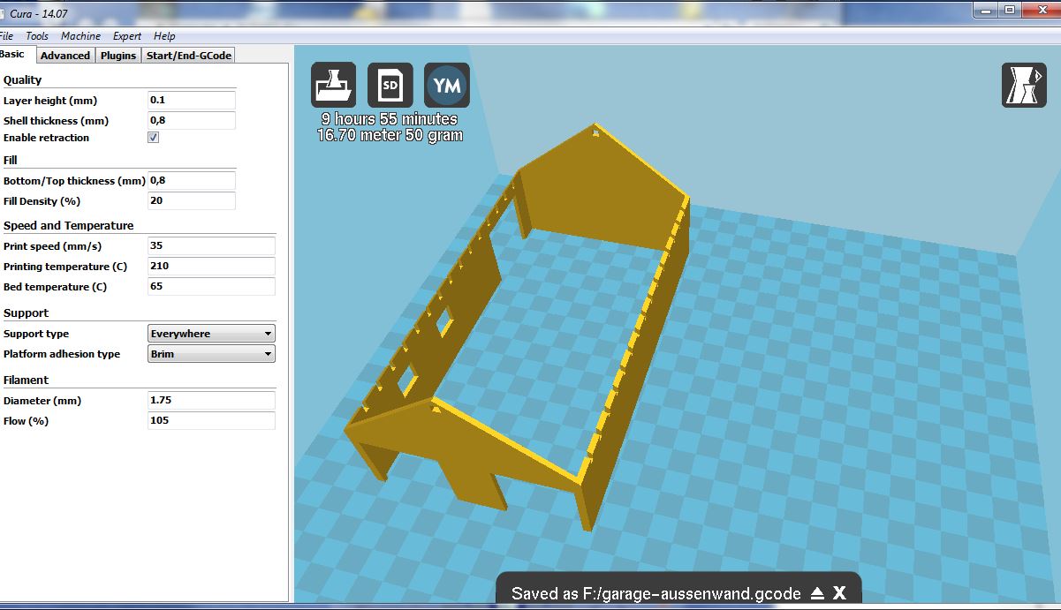Click the Support section heading
The height and width of the screenshot is (610, 1061).
click(27, 313)
